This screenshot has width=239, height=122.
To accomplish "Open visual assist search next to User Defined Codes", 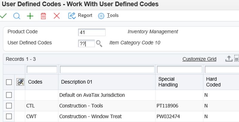I will [x=99, y=44].
